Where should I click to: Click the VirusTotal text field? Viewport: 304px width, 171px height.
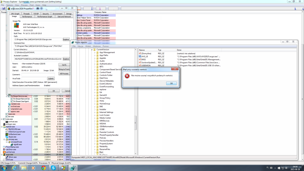tap(34, 79)
